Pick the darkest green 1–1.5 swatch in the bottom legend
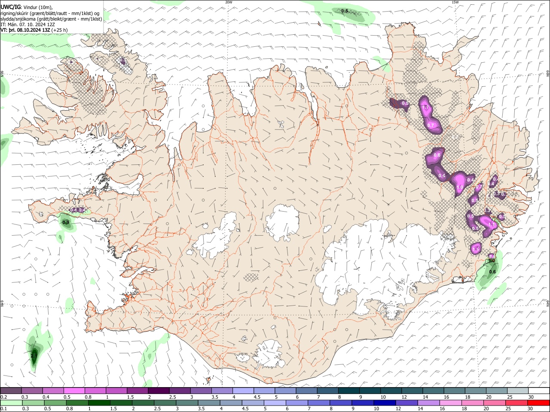The width and height of the screenshot is (550, 412). pyautogui.click(x=99, y=403)
